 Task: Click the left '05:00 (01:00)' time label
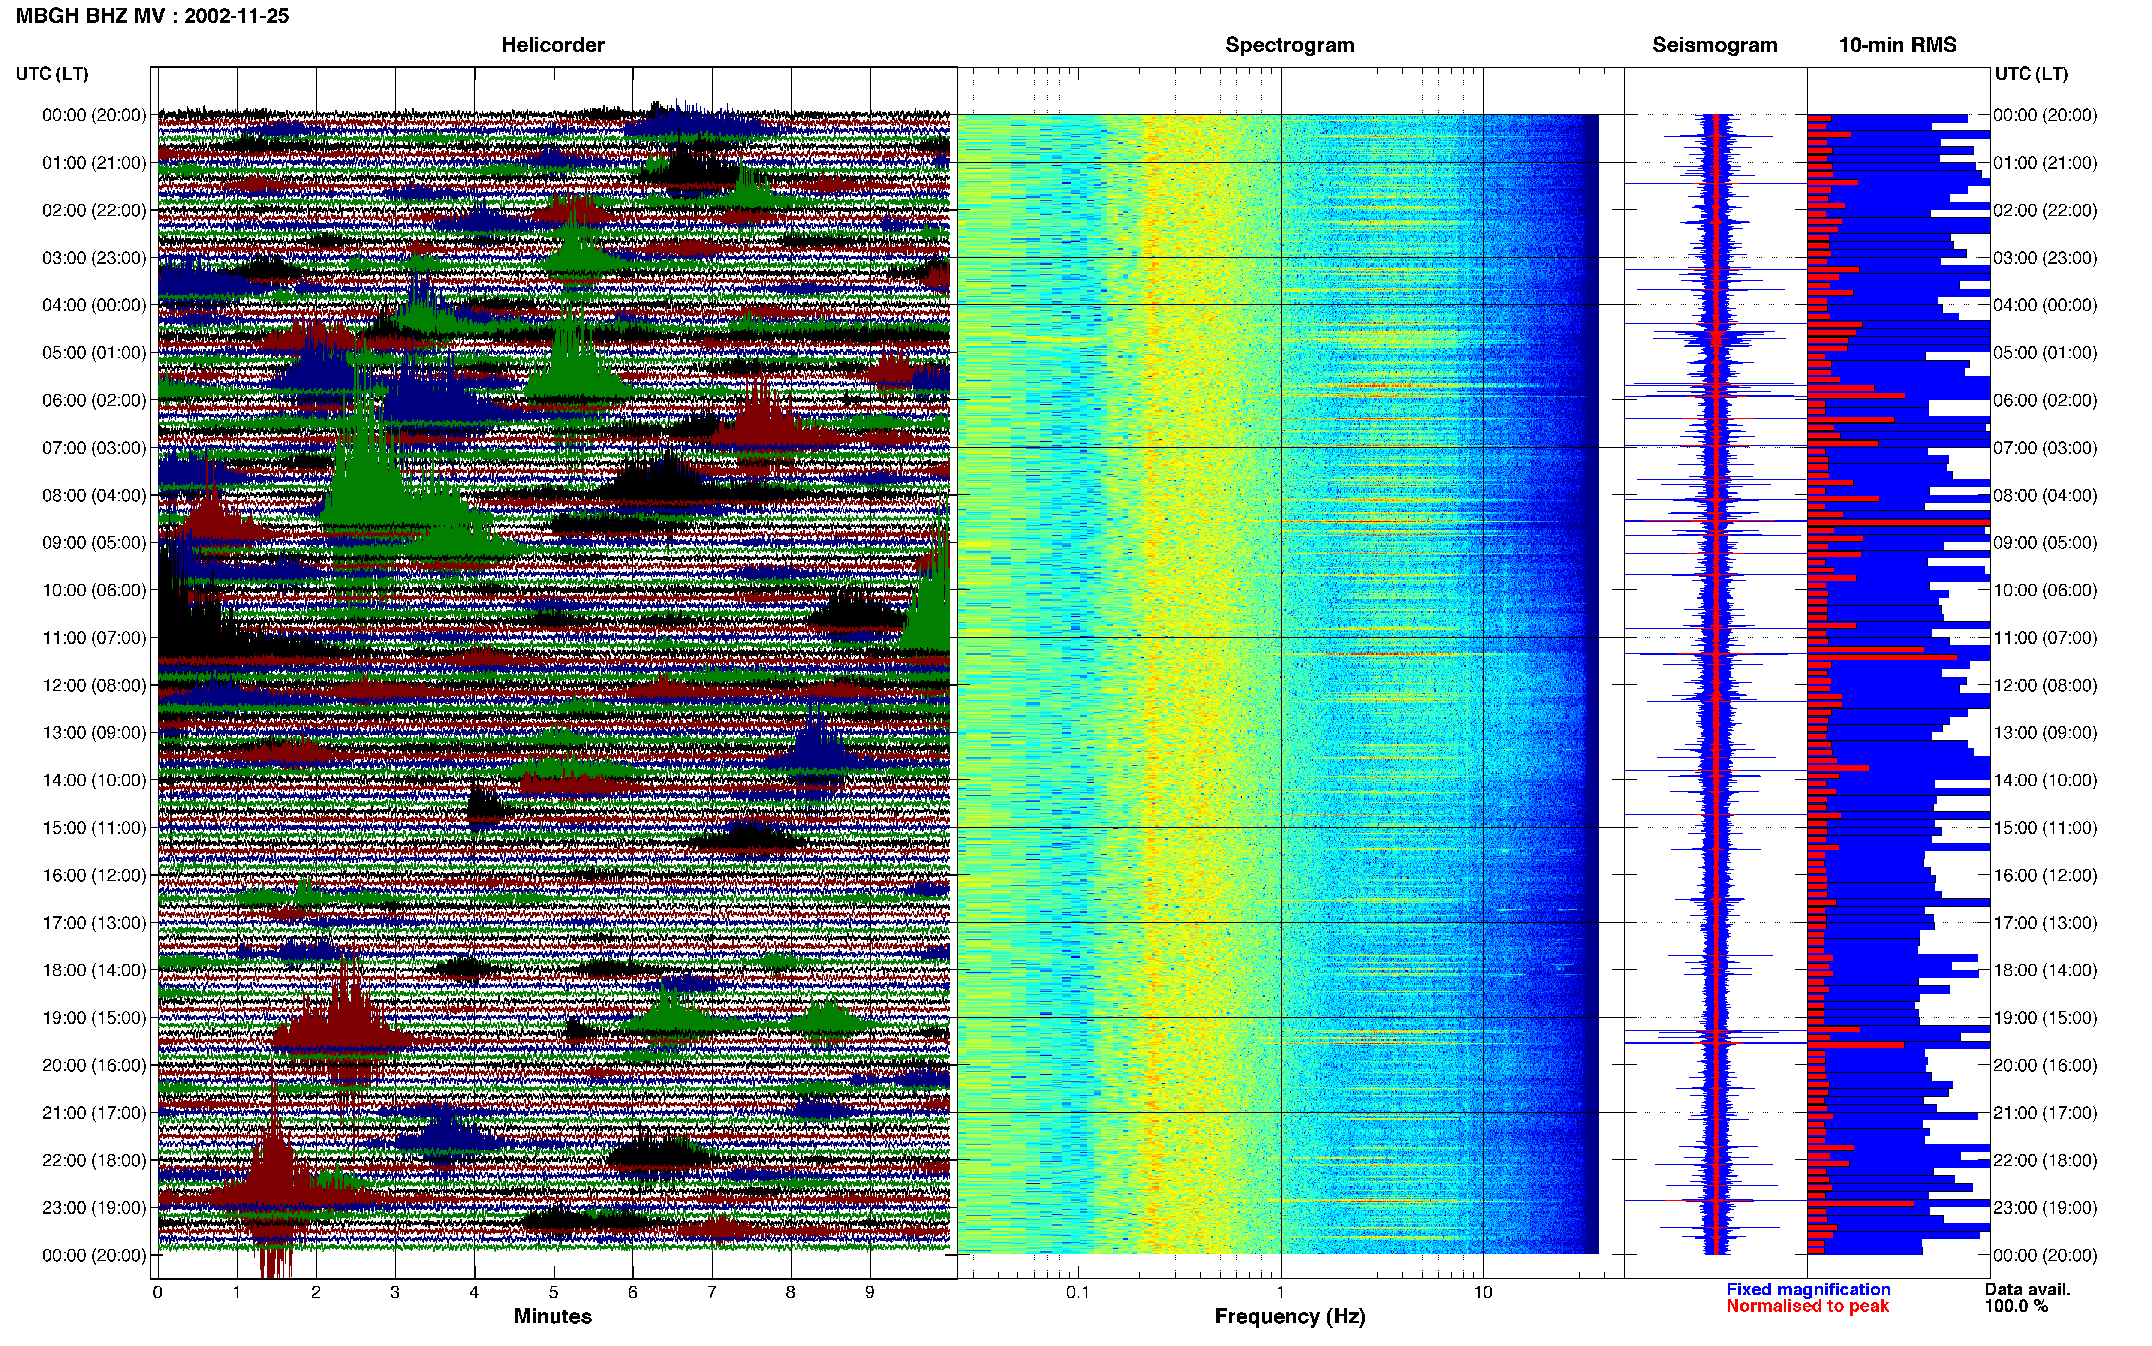[94, 352]
